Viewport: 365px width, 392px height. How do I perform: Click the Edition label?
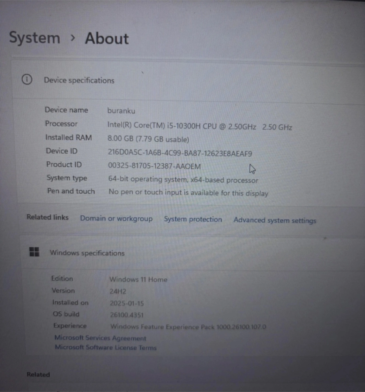pos(62,278)
